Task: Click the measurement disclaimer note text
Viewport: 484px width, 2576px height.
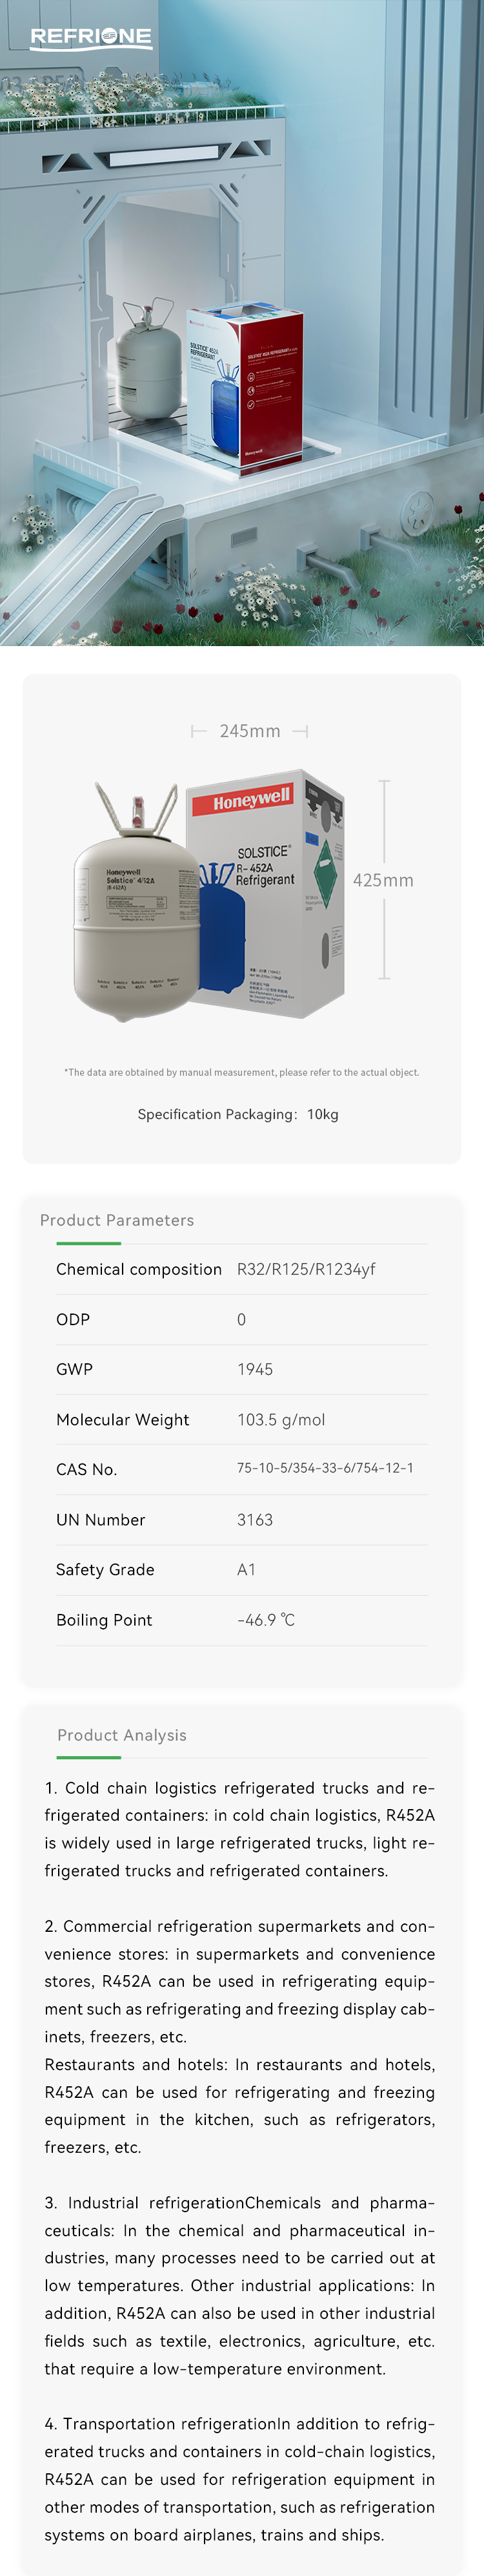Action: coord(241,1072)
